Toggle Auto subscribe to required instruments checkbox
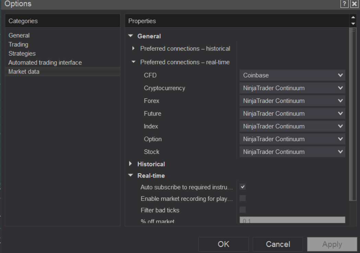 243,187
